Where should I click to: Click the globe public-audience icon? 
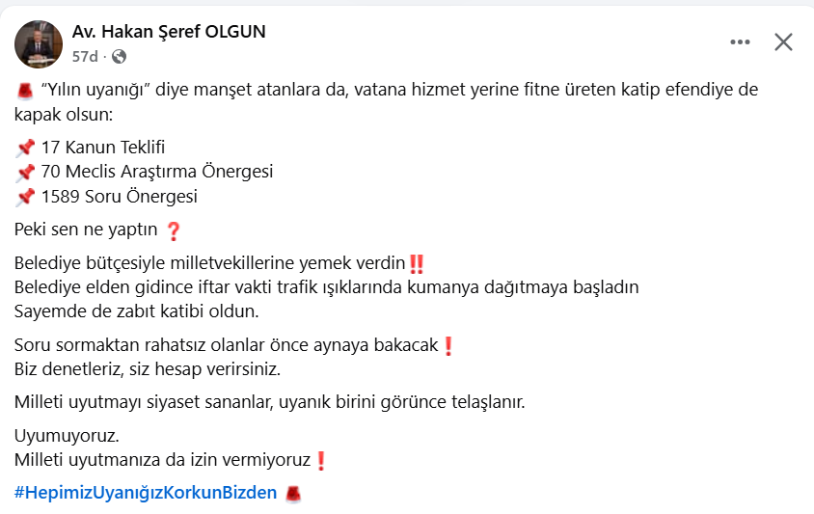(120, 57)
